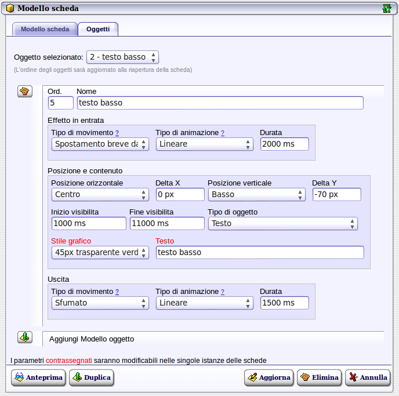Click the Delta Y input field
This screenshot has height=396, width=399.
(x=336, y=194)
